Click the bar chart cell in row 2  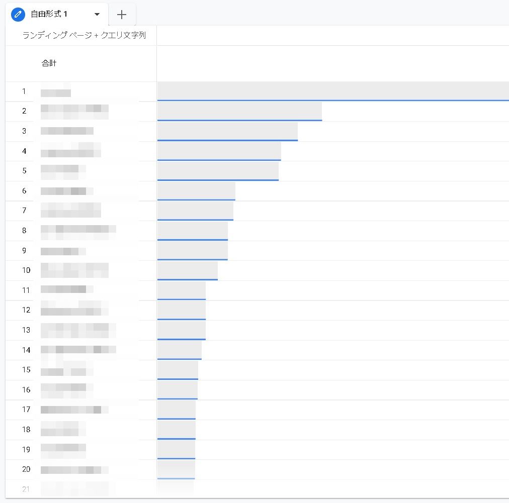coord(239,111)
